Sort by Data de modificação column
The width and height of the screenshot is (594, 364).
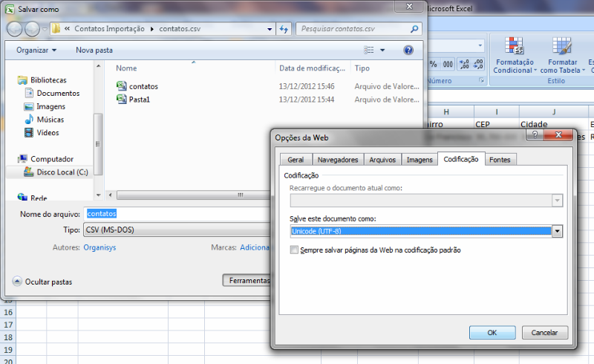(313, 68)
